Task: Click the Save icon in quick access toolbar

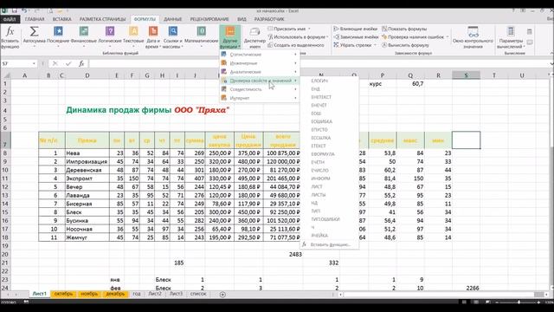Action: [x=15, y=11]
